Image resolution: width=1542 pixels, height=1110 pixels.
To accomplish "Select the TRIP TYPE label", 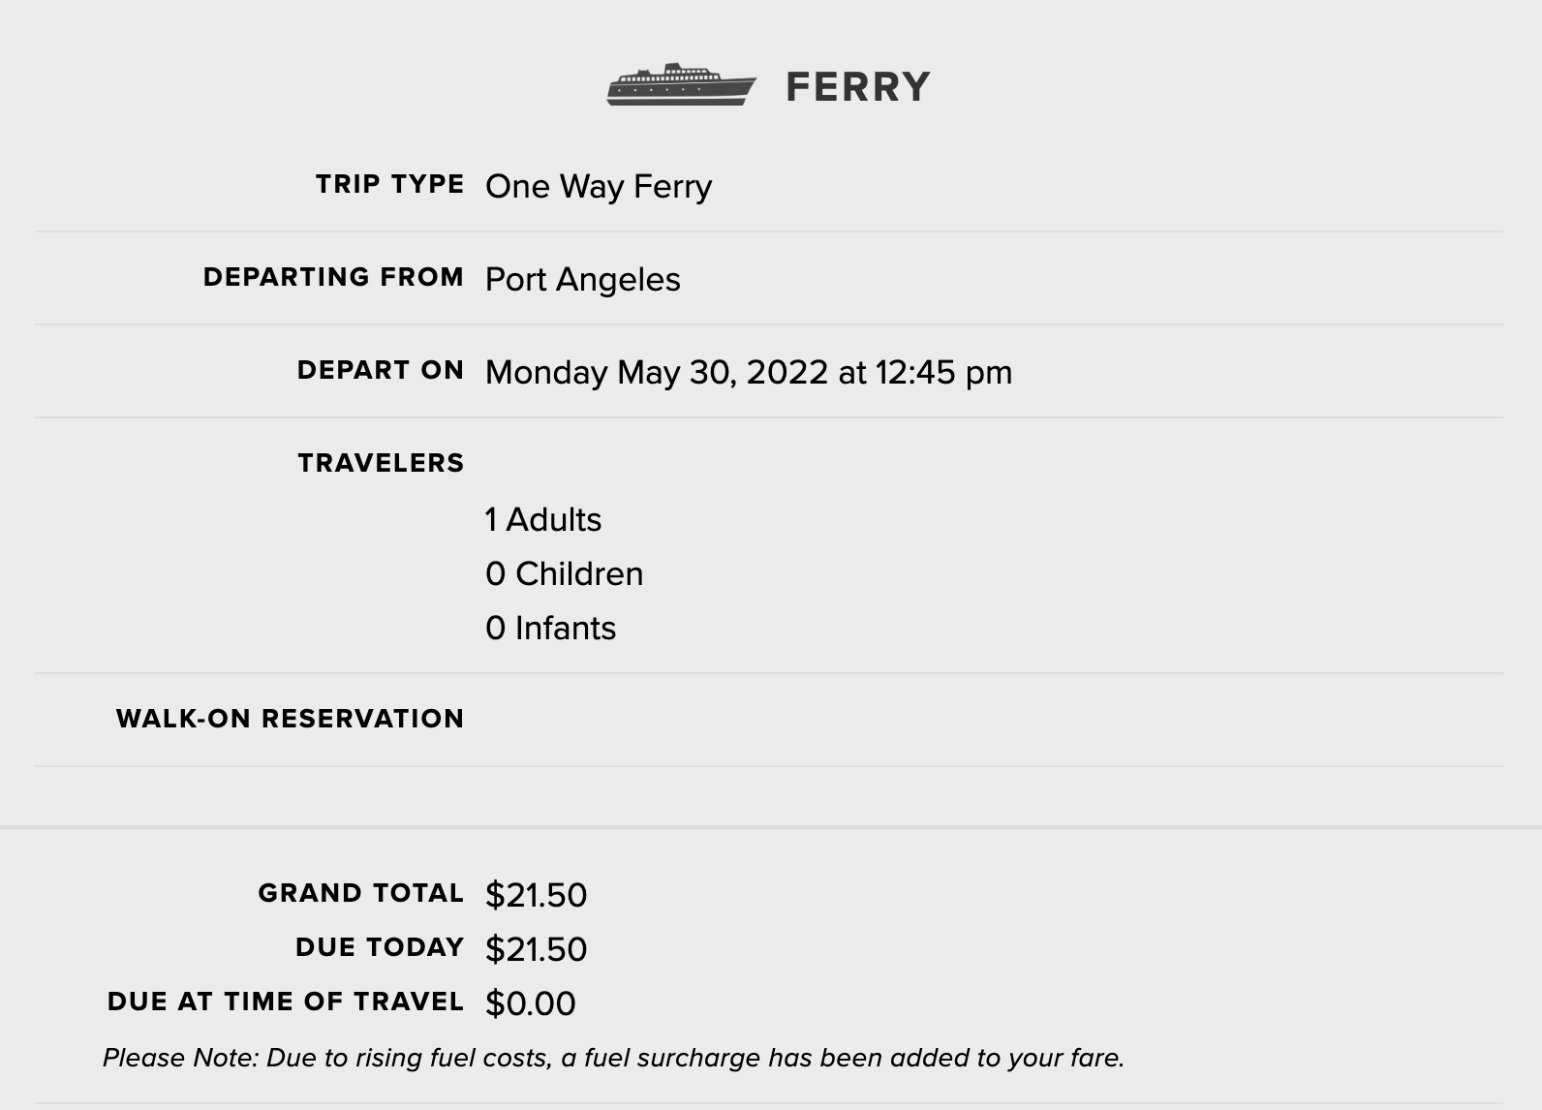I will point(389,184).
